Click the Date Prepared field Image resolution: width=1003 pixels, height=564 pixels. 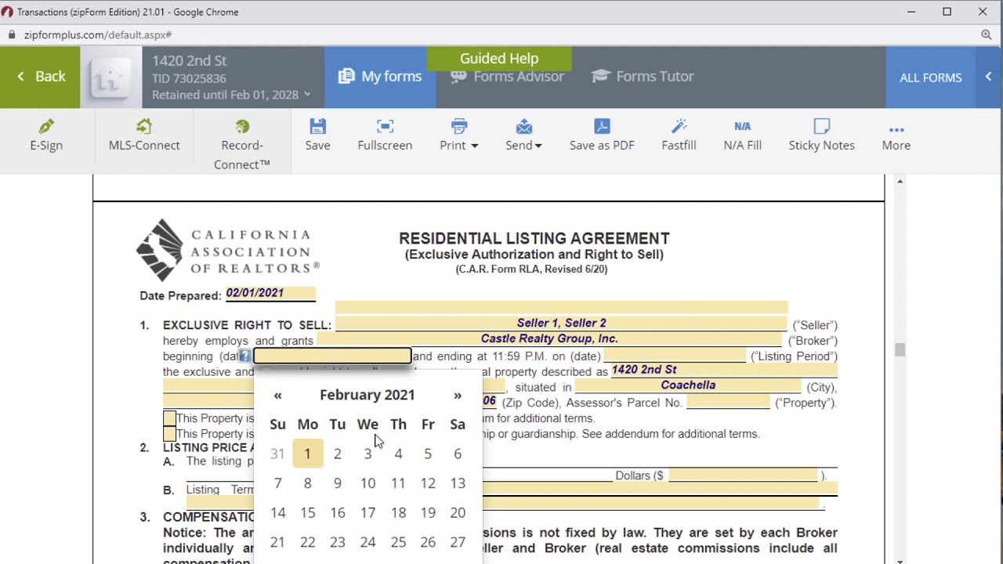270,294
